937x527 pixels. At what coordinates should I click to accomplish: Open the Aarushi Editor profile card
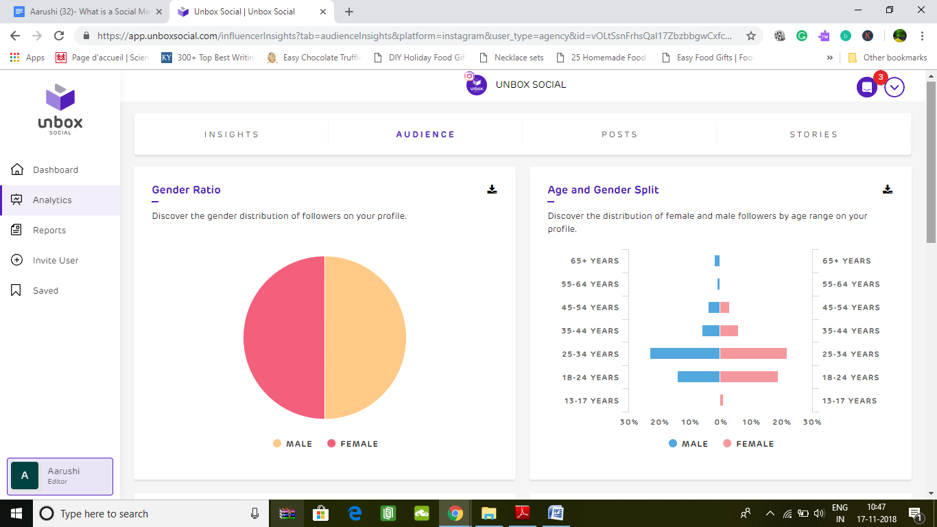click(x=60, y=476)
